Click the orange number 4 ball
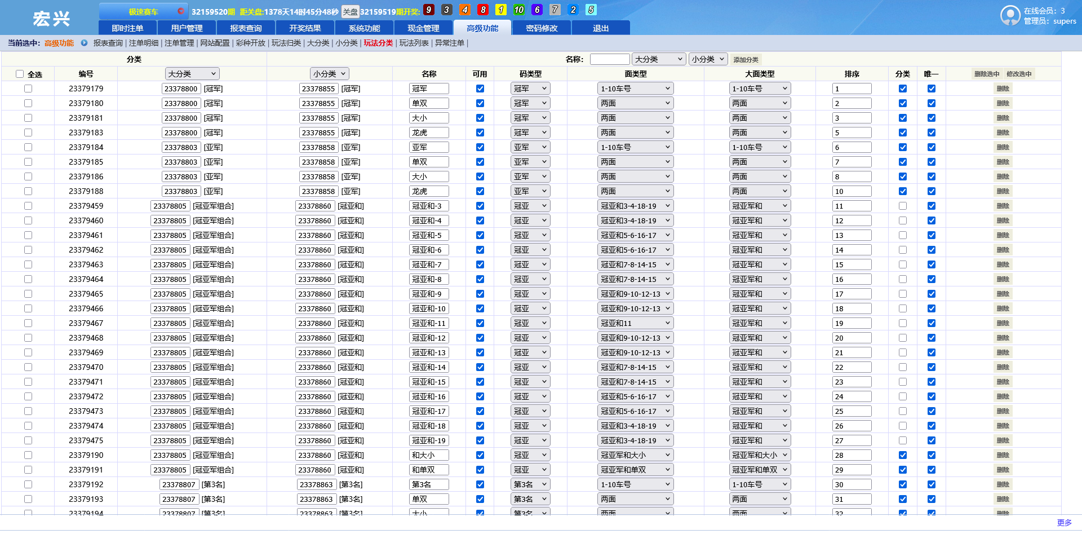This screenshot has height=534, width=1082. 465,10
